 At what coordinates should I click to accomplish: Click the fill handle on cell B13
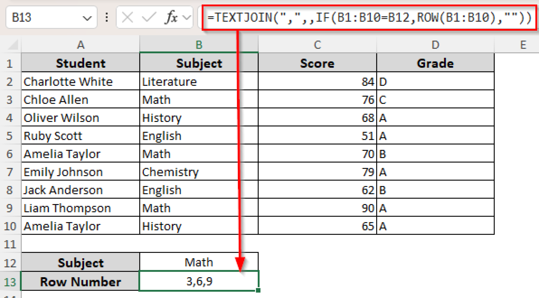(x=258, y=290)
